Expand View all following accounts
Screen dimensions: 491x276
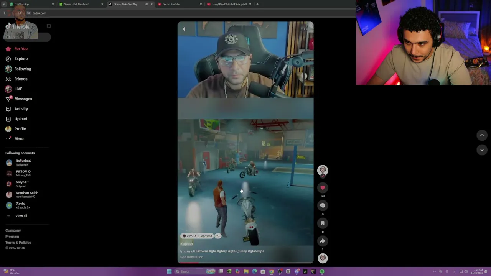[x=17, y=216]
